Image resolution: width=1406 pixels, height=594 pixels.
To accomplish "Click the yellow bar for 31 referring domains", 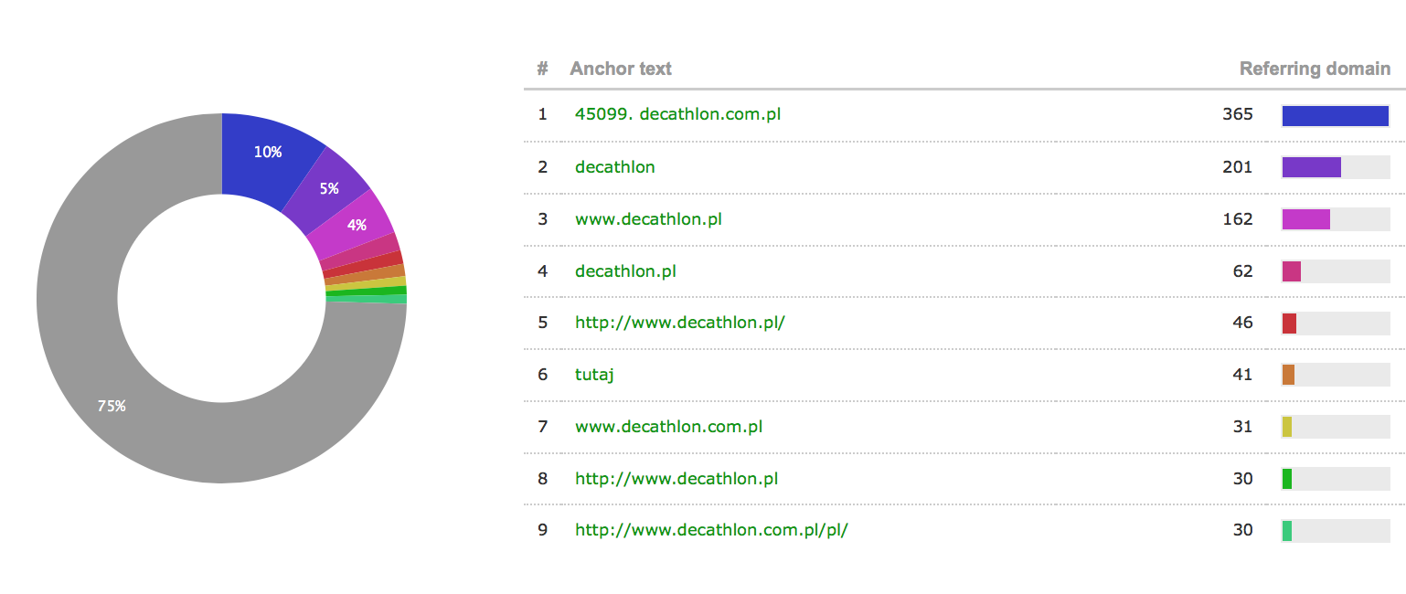I will (1287, 427).
